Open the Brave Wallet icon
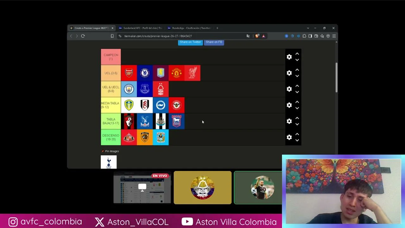Screen dimensions: 405x228 [x=316, y=36]
